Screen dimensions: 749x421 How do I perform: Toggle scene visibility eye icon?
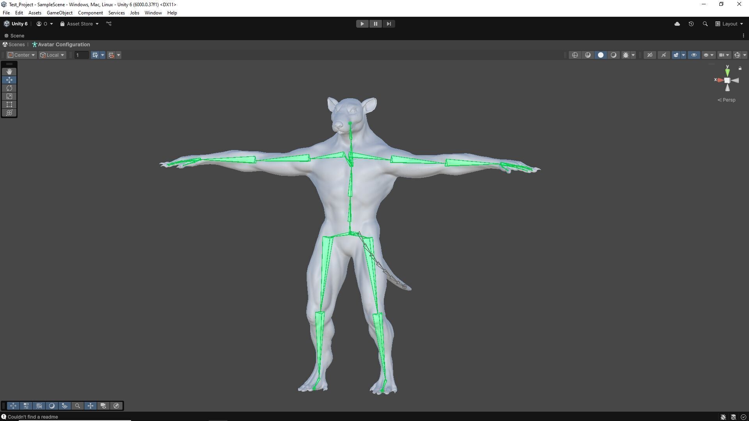(x=694, y=55)
